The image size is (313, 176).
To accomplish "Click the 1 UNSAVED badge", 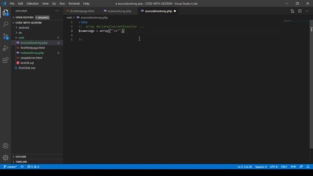I will [x=43, y=18].
